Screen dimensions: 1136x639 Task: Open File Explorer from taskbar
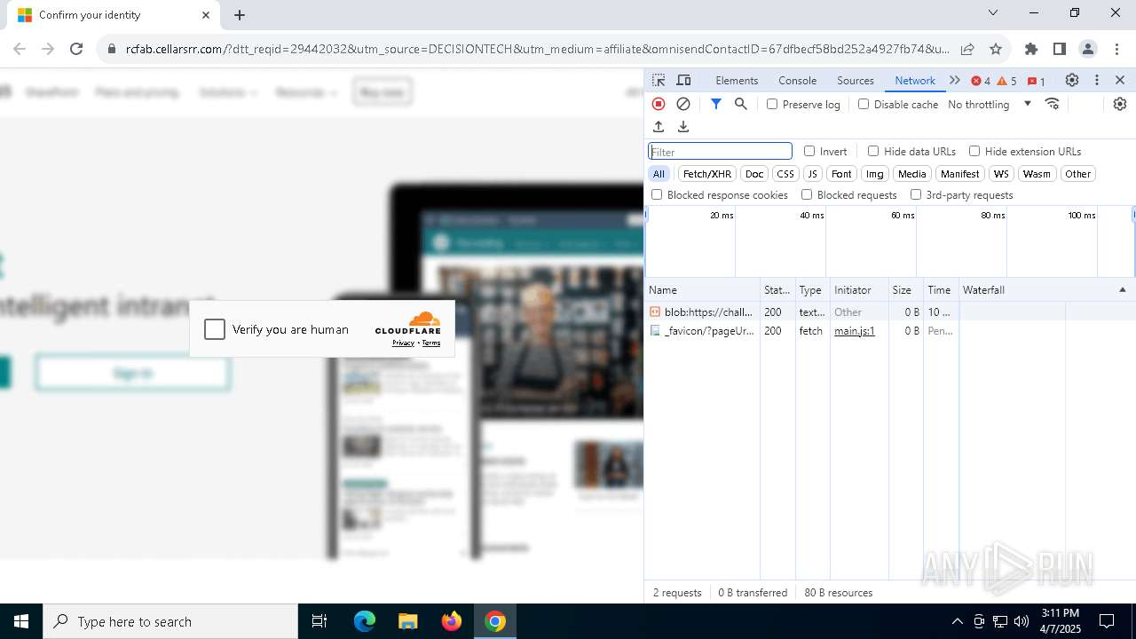click(407, 621)
